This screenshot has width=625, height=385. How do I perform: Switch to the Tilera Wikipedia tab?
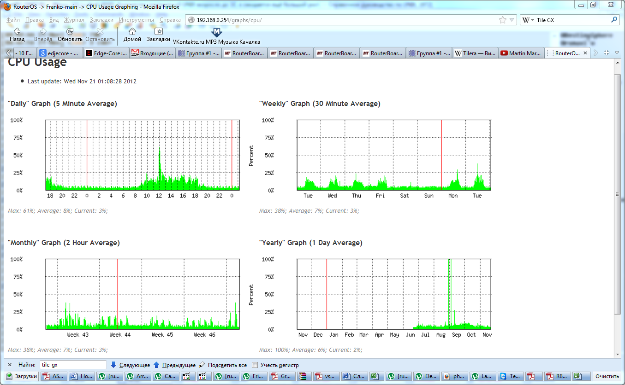click(475, 53)
